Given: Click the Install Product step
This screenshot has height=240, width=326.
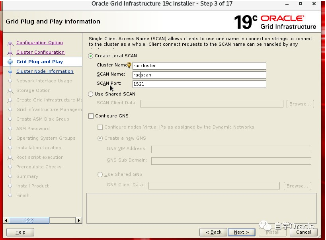Looking at the screenshot, I should point(32,186).
